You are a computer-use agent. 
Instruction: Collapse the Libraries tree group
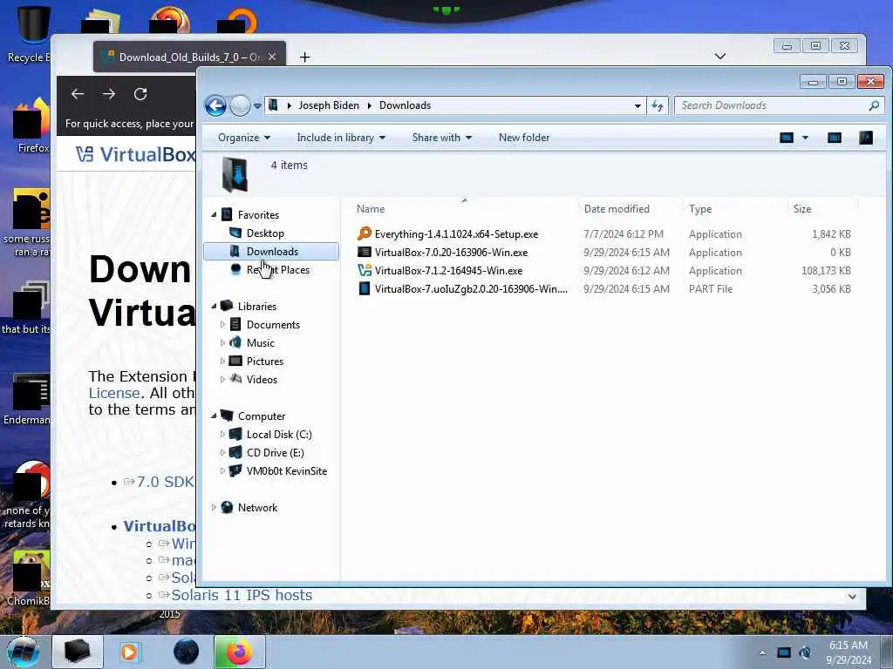(215, 306)
